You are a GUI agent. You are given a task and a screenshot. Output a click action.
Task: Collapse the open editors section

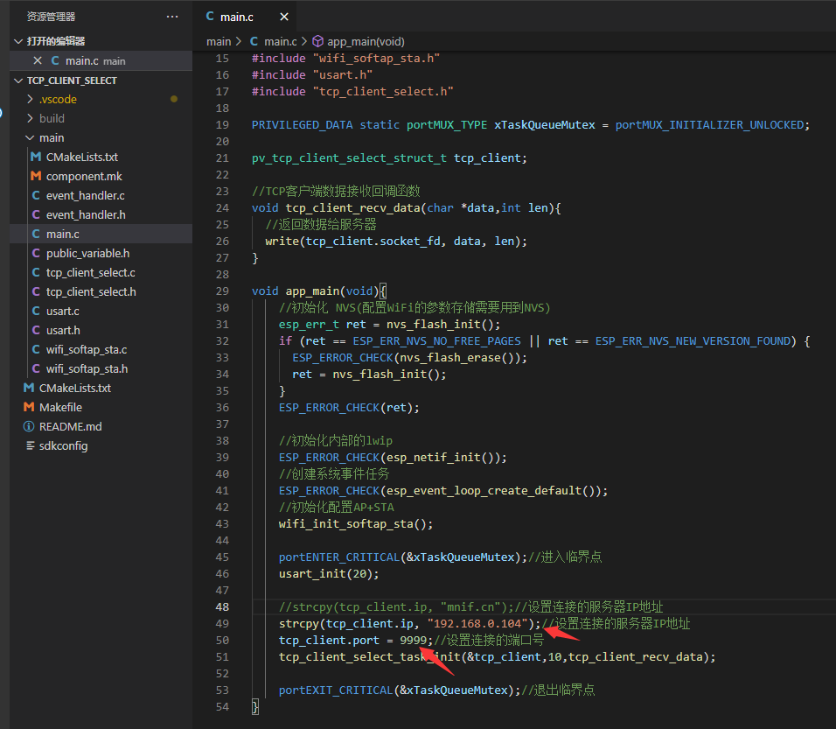coord(18,41)
